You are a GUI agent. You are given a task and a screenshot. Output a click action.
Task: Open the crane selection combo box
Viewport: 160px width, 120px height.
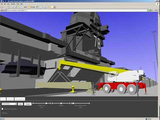pyautogui.click(x=9, y=104)
